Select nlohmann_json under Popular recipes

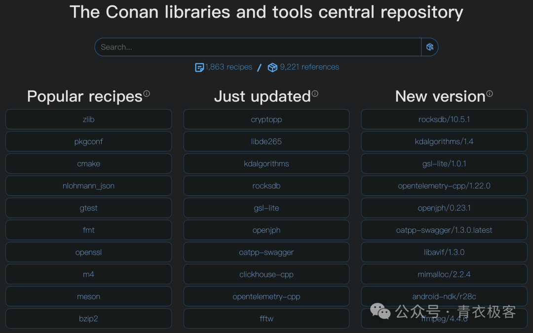point(88,185)
